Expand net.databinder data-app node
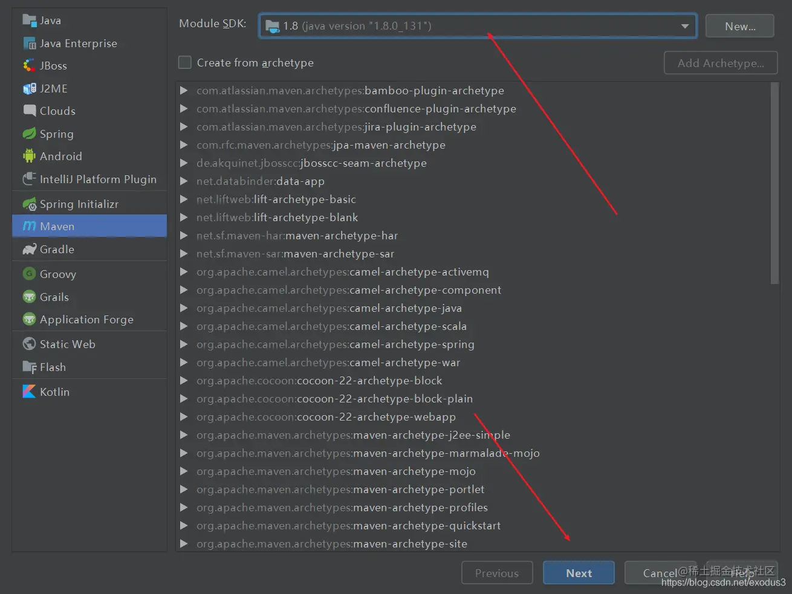The image size is (792, 594). (184, 181)
